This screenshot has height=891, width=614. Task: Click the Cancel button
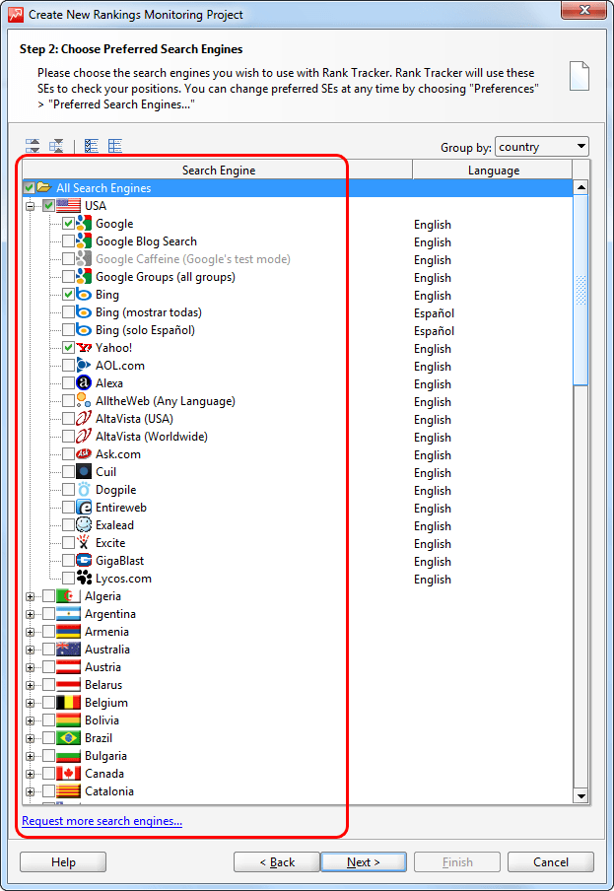[550, 862]
